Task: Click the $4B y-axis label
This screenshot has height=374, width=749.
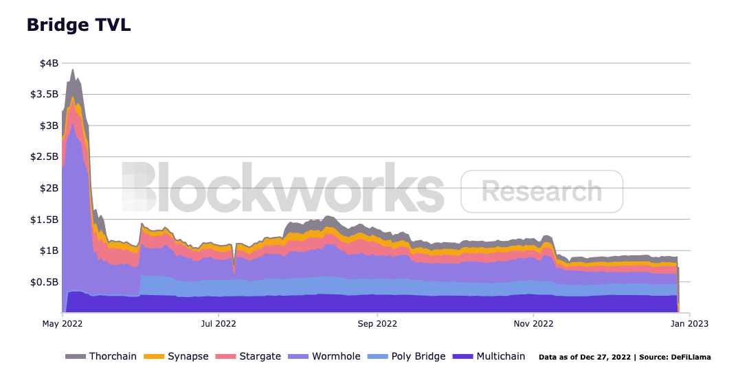Action: click(x=49, y=63)
